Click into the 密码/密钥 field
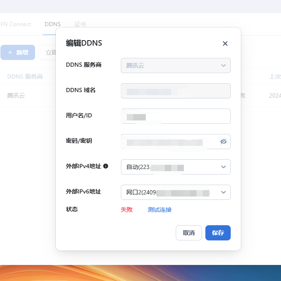Screen dimensions: 281x281 169,142
